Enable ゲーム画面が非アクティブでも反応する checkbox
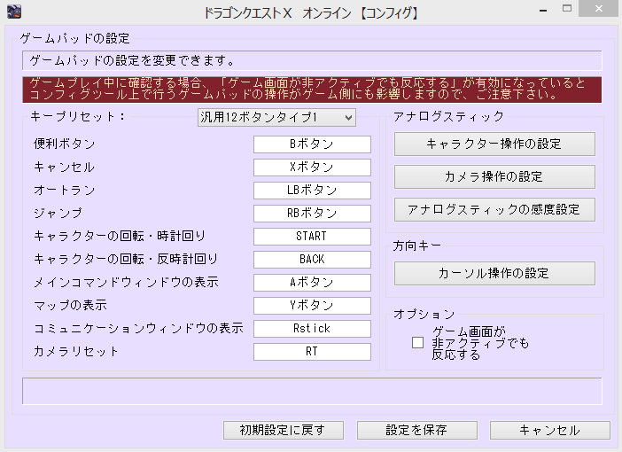This screenshot has width=622, height=452. (x=417, y=342)
